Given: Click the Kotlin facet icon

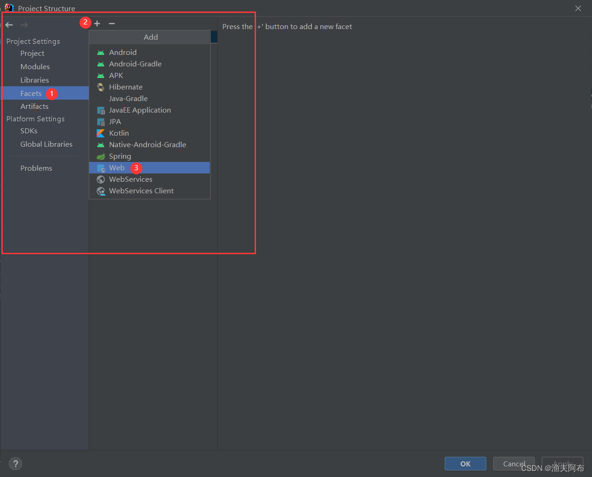Looking at the screenshot, I should tap(101, 133).
